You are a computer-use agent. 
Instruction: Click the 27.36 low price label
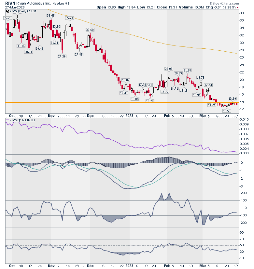[62, 56]
